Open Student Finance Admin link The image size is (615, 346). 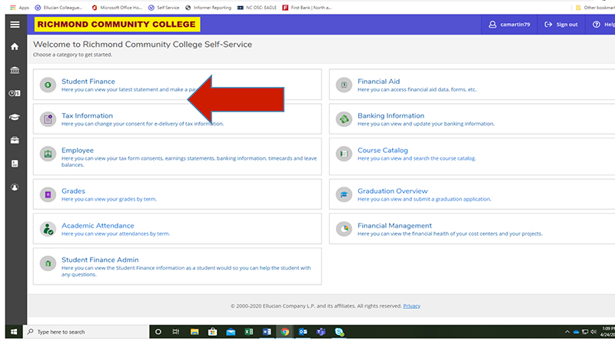coord(100,260)
